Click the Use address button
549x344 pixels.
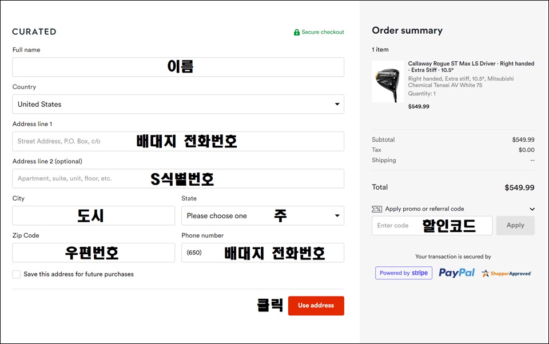coord(316,306)
